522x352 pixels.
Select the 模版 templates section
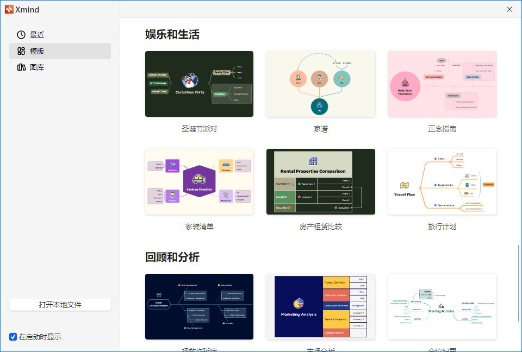point(60,51)
